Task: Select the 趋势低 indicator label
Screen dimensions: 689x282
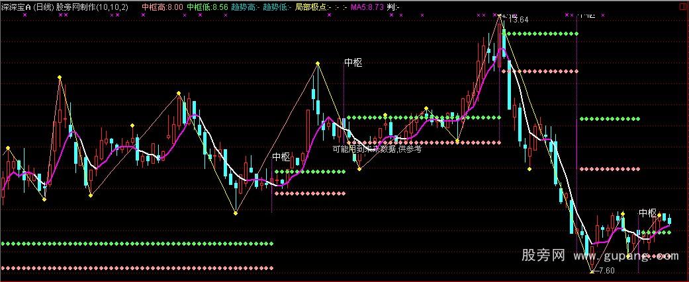Action: (x=277, y=7)
